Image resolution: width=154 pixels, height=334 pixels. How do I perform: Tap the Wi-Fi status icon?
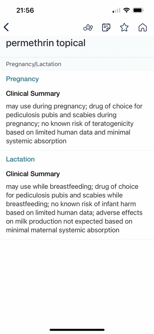tap(127, 10)
